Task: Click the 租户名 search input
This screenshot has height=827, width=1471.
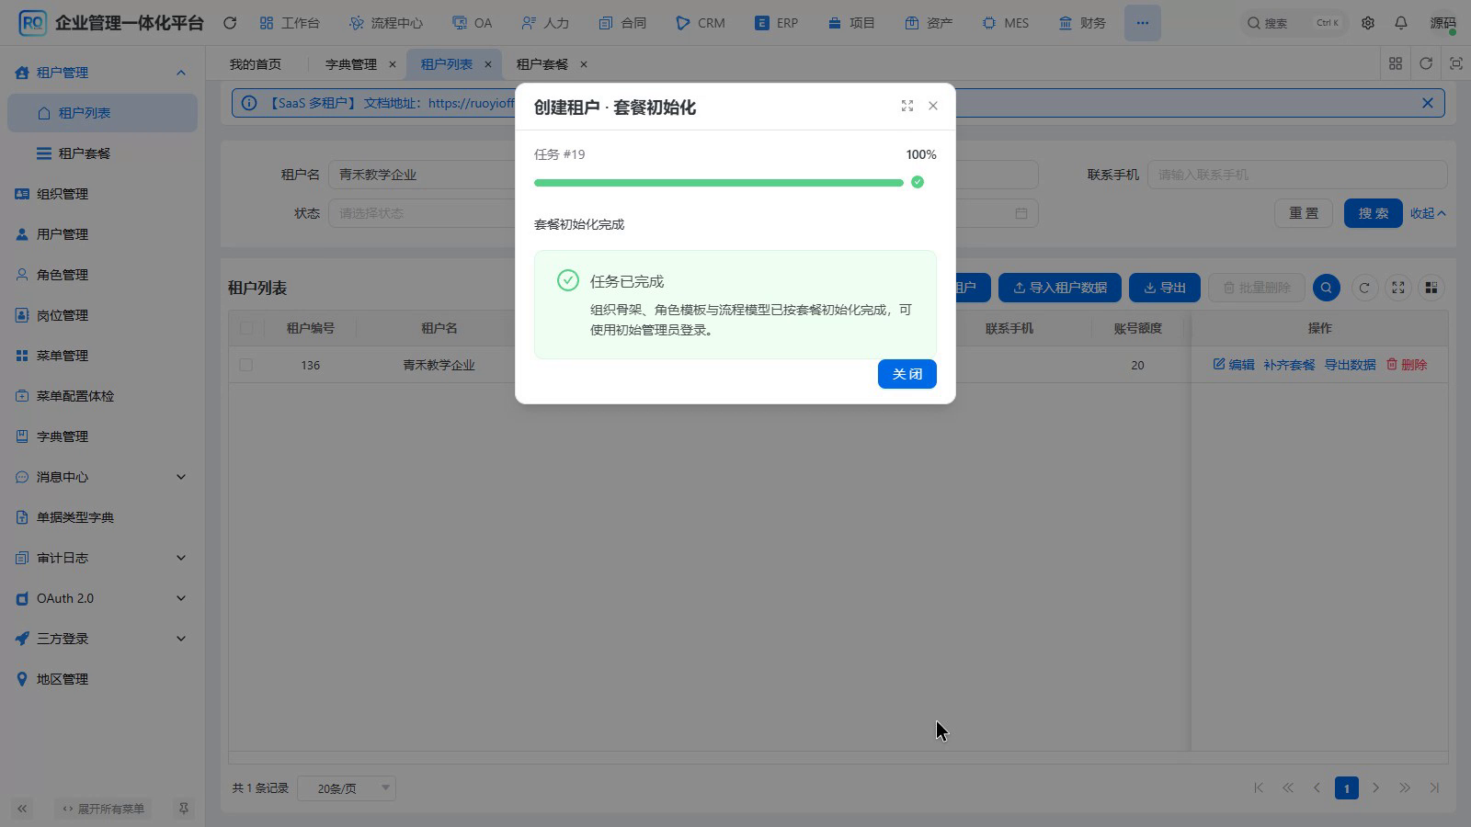Action: click(x=423, y=175)
